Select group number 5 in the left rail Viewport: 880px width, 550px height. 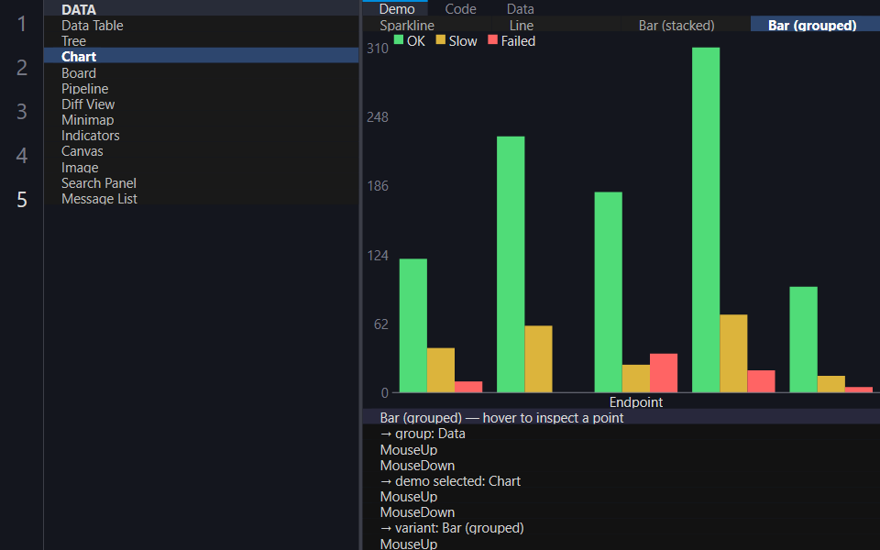click(x=21, y=199)
